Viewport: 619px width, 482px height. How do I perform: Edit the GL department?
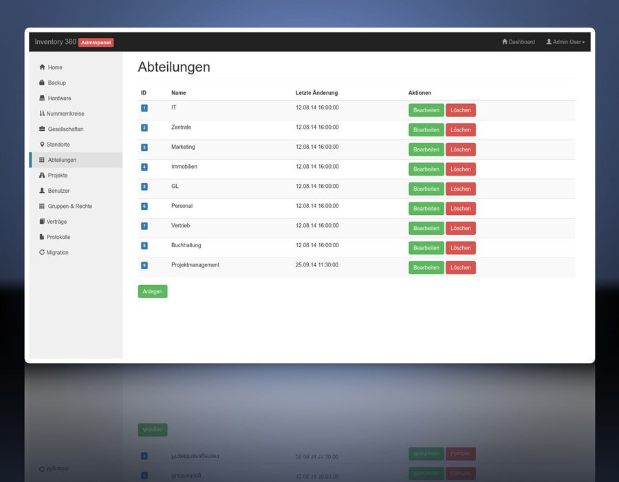click(426, 189)
